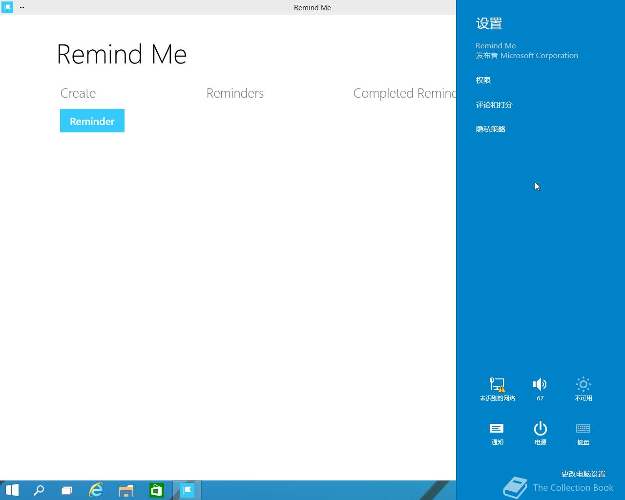
Task: Select the Remind Me taskbar button
Action: [187, 490]
